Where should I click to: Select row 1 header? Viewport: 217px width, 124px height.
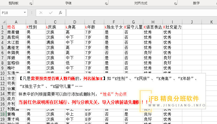click(x=3, y=27)
